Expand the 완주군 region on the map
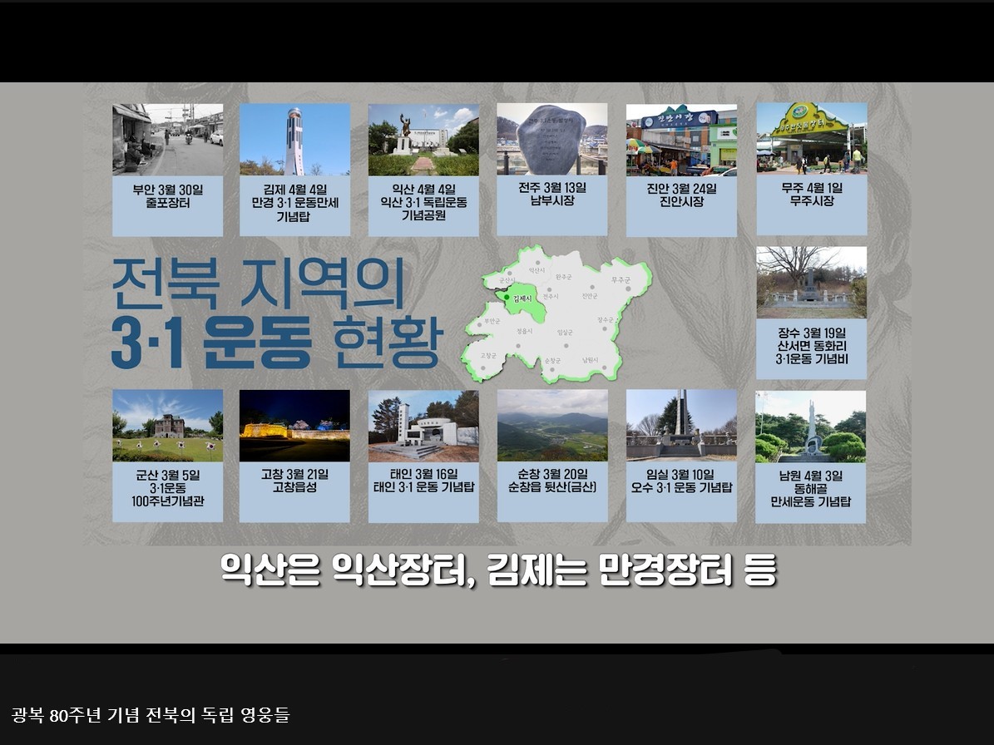Viewport: 994px width, 745px height. pyautogui.click(x=565, y=278)
